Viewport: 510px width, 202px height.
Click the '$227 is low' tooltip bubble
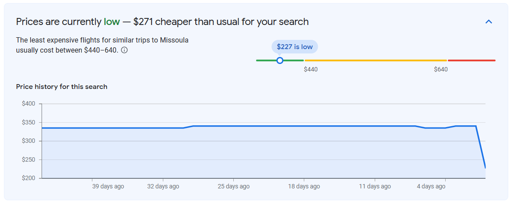coord(294,47)
